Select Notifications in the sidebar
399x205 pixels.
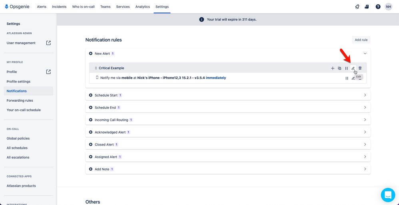pyautogui.click(x=28, y=91)
